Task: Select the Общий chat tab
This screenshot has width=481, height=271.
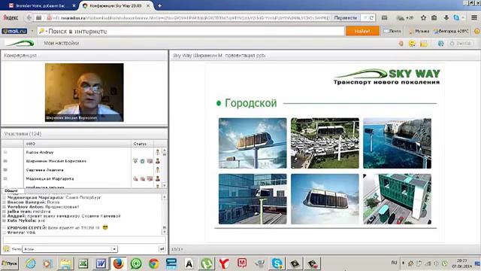Action: click(x=11, y=190)
